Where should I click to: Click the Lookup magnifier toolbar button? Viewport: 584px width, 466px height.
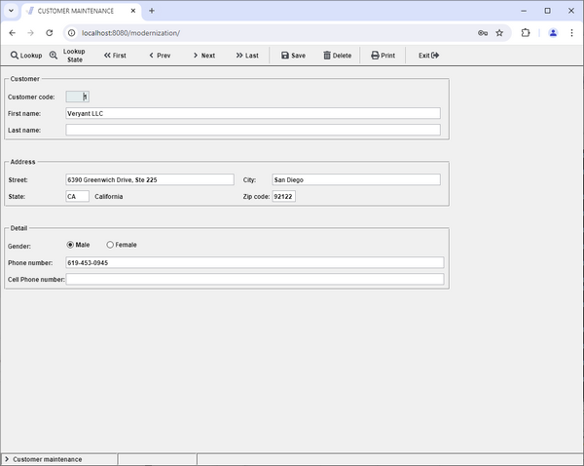click(x=26, y=56)
